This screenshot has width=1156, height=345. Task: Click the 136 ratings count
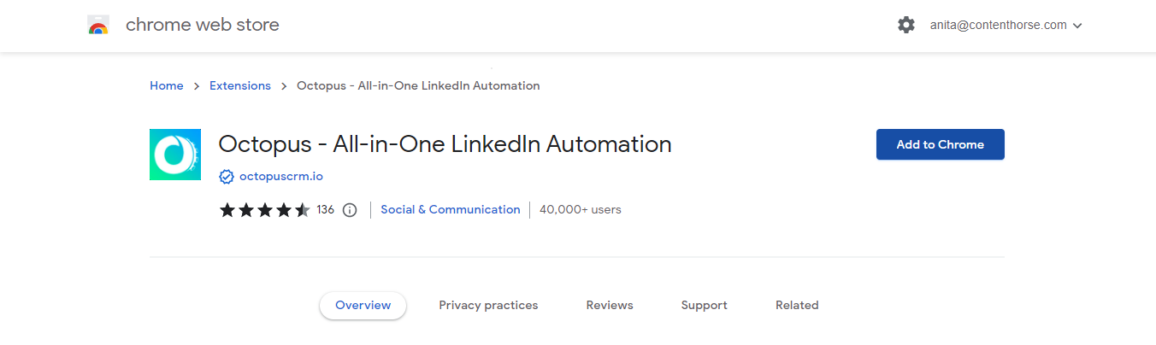(x=325, y=210)
